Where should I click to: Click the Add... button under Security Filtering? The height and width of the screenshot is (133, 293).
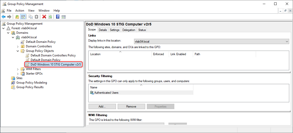click(102, 107)
